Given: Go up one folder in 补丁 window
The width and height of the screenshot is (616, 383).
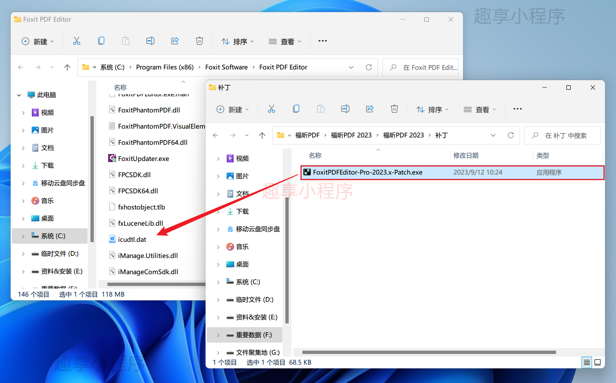Looking at the screenshot, I should coord(262,135).
